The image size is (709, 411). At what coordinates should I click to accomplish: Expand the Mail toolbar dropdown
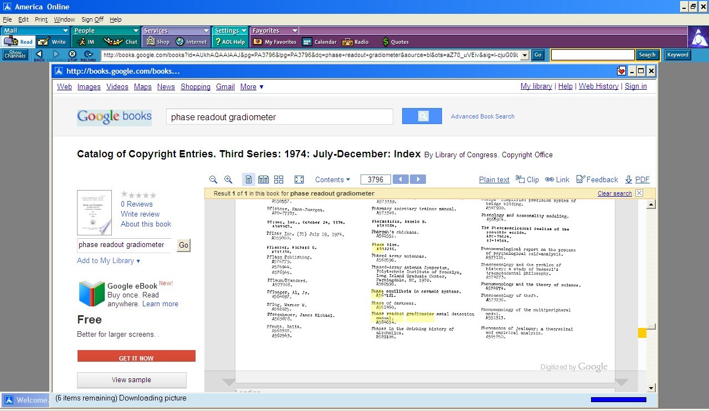pos(65,30)
